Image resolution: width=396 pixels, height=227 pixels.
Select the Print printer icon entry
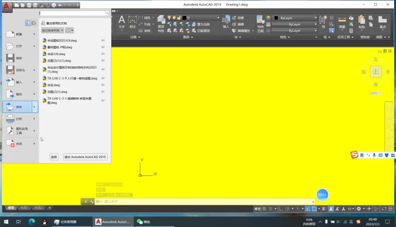coord(10,118)
